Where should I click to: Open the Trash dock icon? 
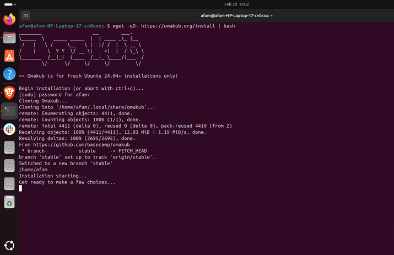pos(9,202)
